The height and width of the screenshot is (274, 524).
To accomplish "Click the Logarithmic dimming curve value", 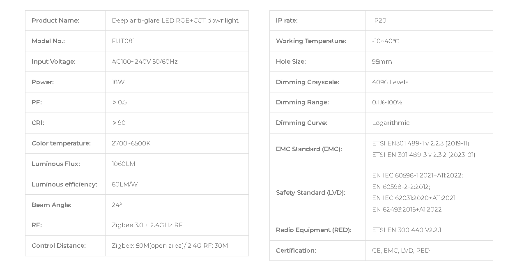I will coord(391,123).
